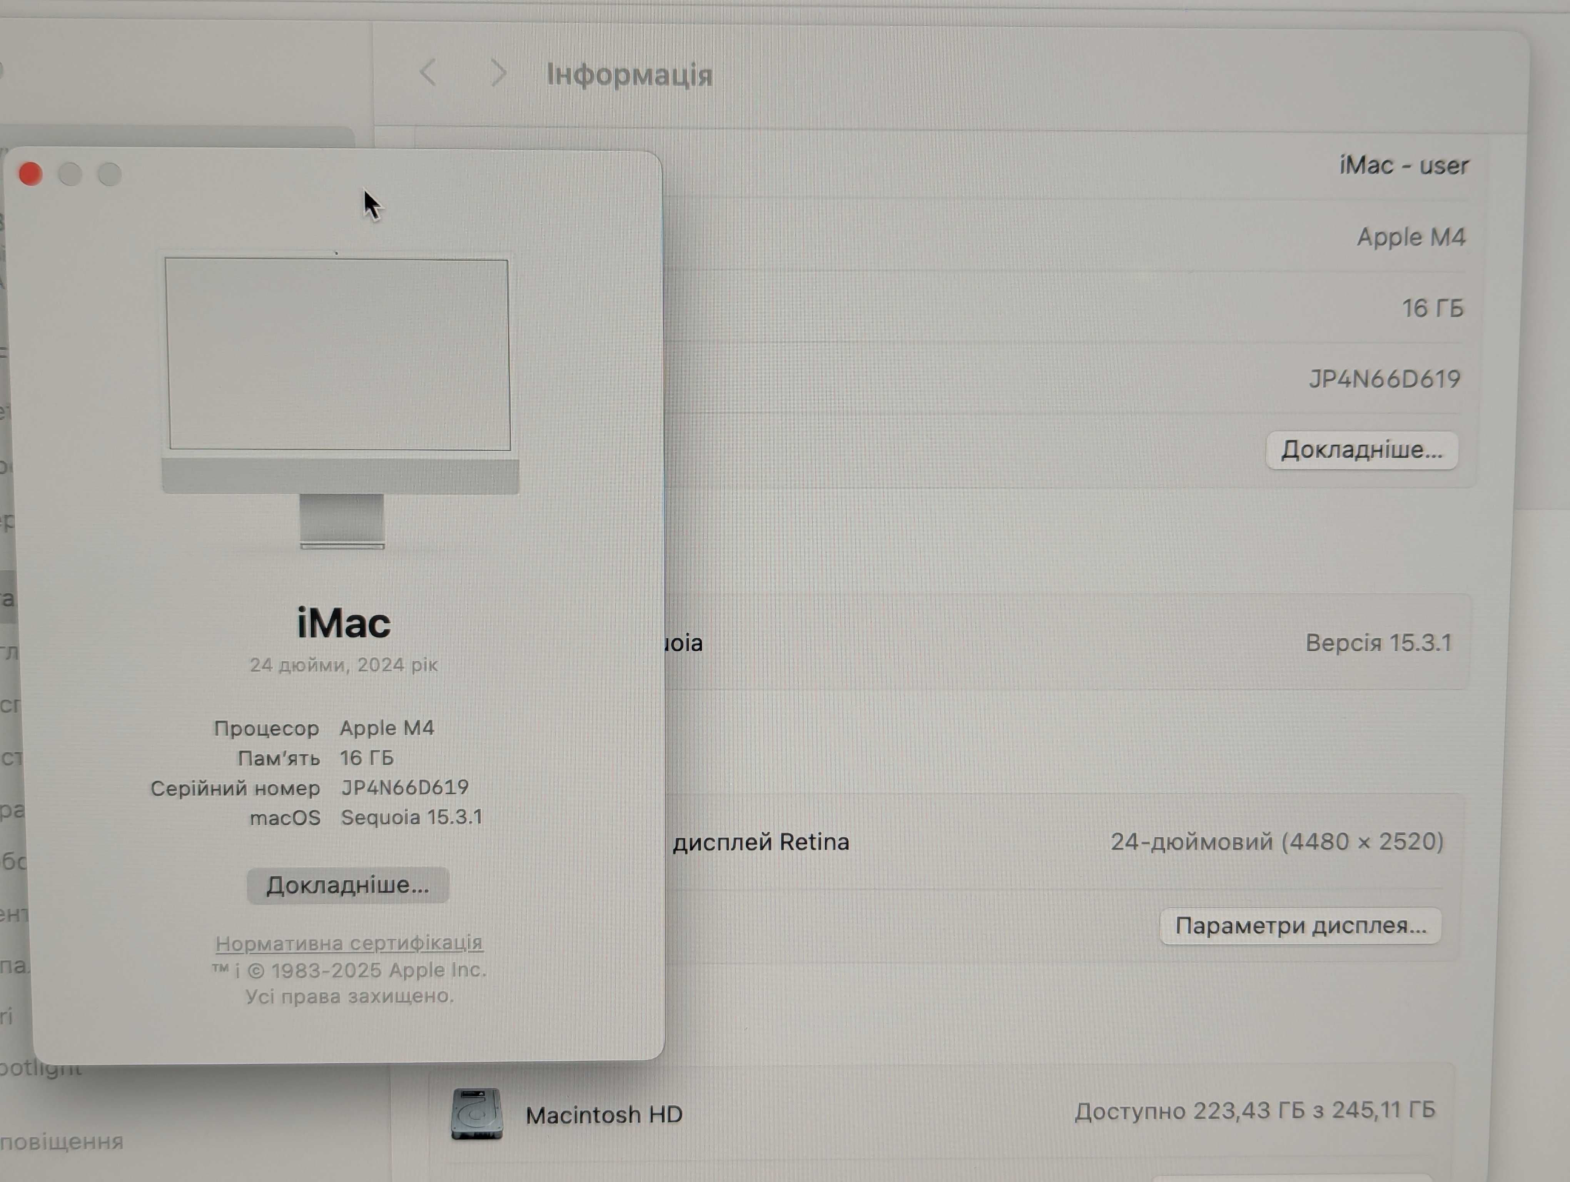Click the Серійний номер label
The width and height of the screenshot is (1570, 1182).
pos(235,788)
